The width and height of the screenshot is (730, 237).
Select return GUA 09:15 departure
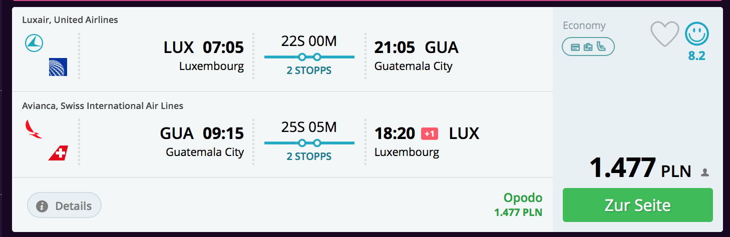tap(202, 133)
